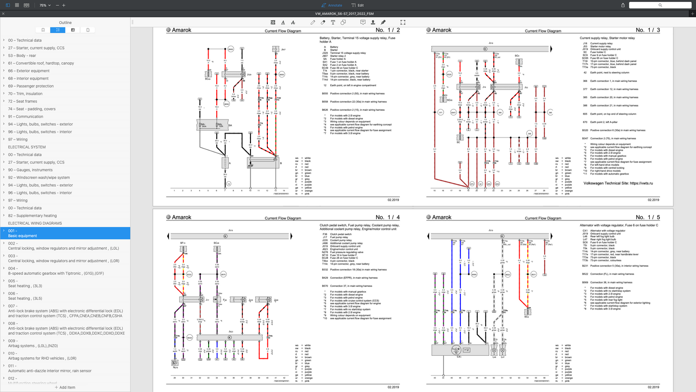Screen dimensions: 696x392
Task: Click the Add Item button
Action: (x=65, y=387)
